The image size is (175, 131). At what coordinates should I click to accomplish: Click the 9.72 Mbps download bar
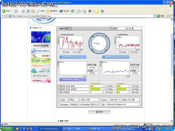point(97,89)
